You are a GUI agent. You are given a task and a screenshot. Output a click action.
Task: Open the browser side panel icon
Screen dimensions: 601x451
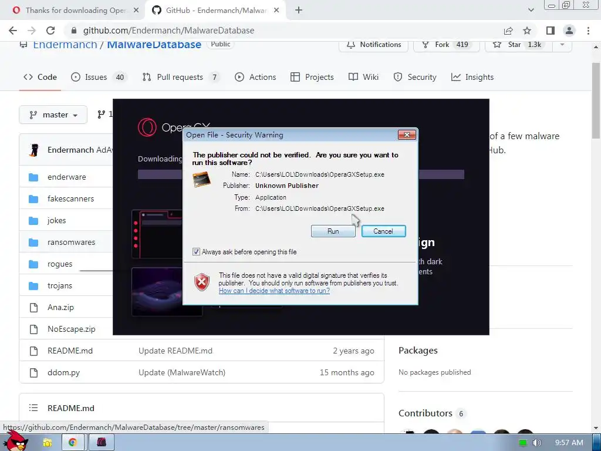(551, 31)
